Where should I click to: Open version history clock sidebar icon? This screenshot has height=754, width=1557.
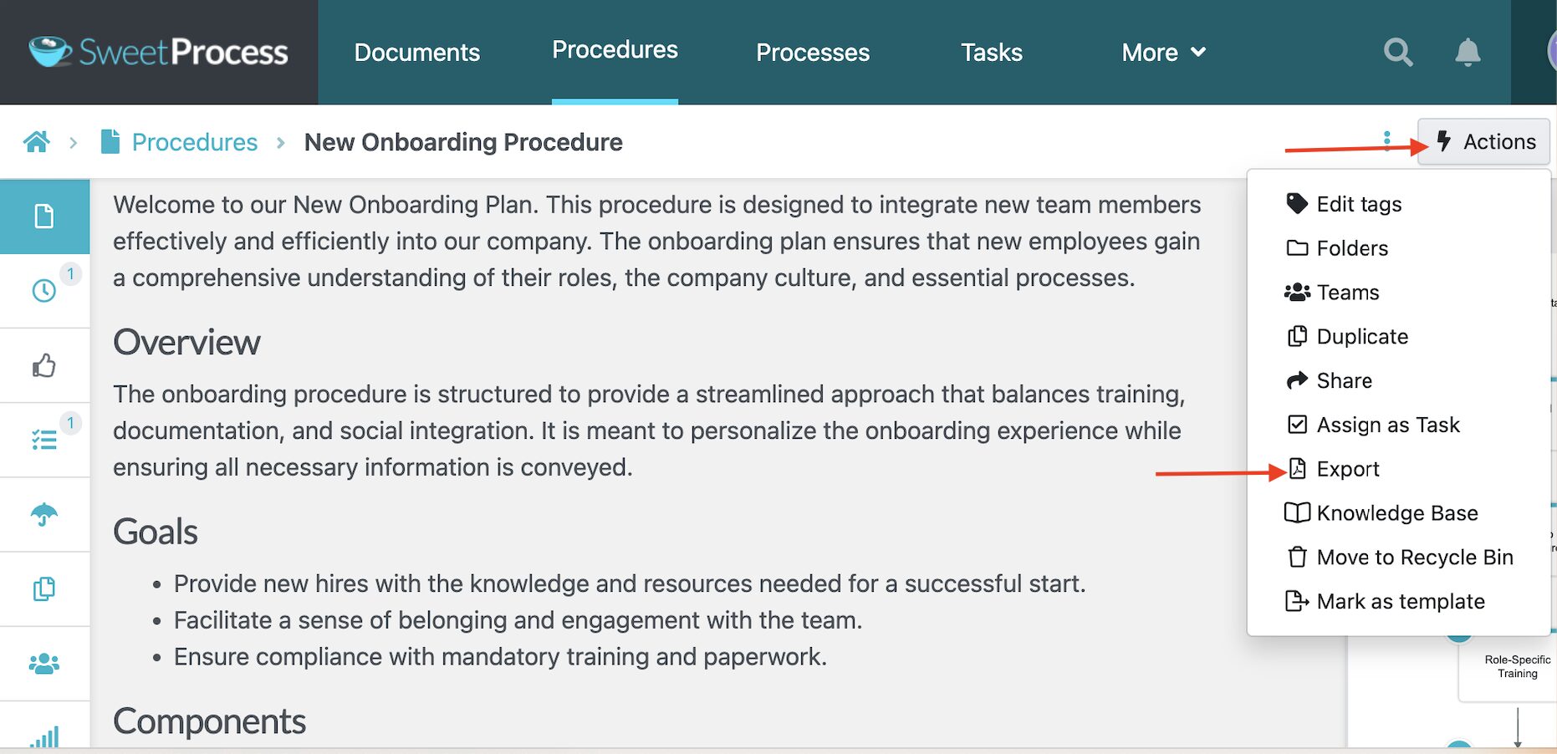click(x=44, y=291)
